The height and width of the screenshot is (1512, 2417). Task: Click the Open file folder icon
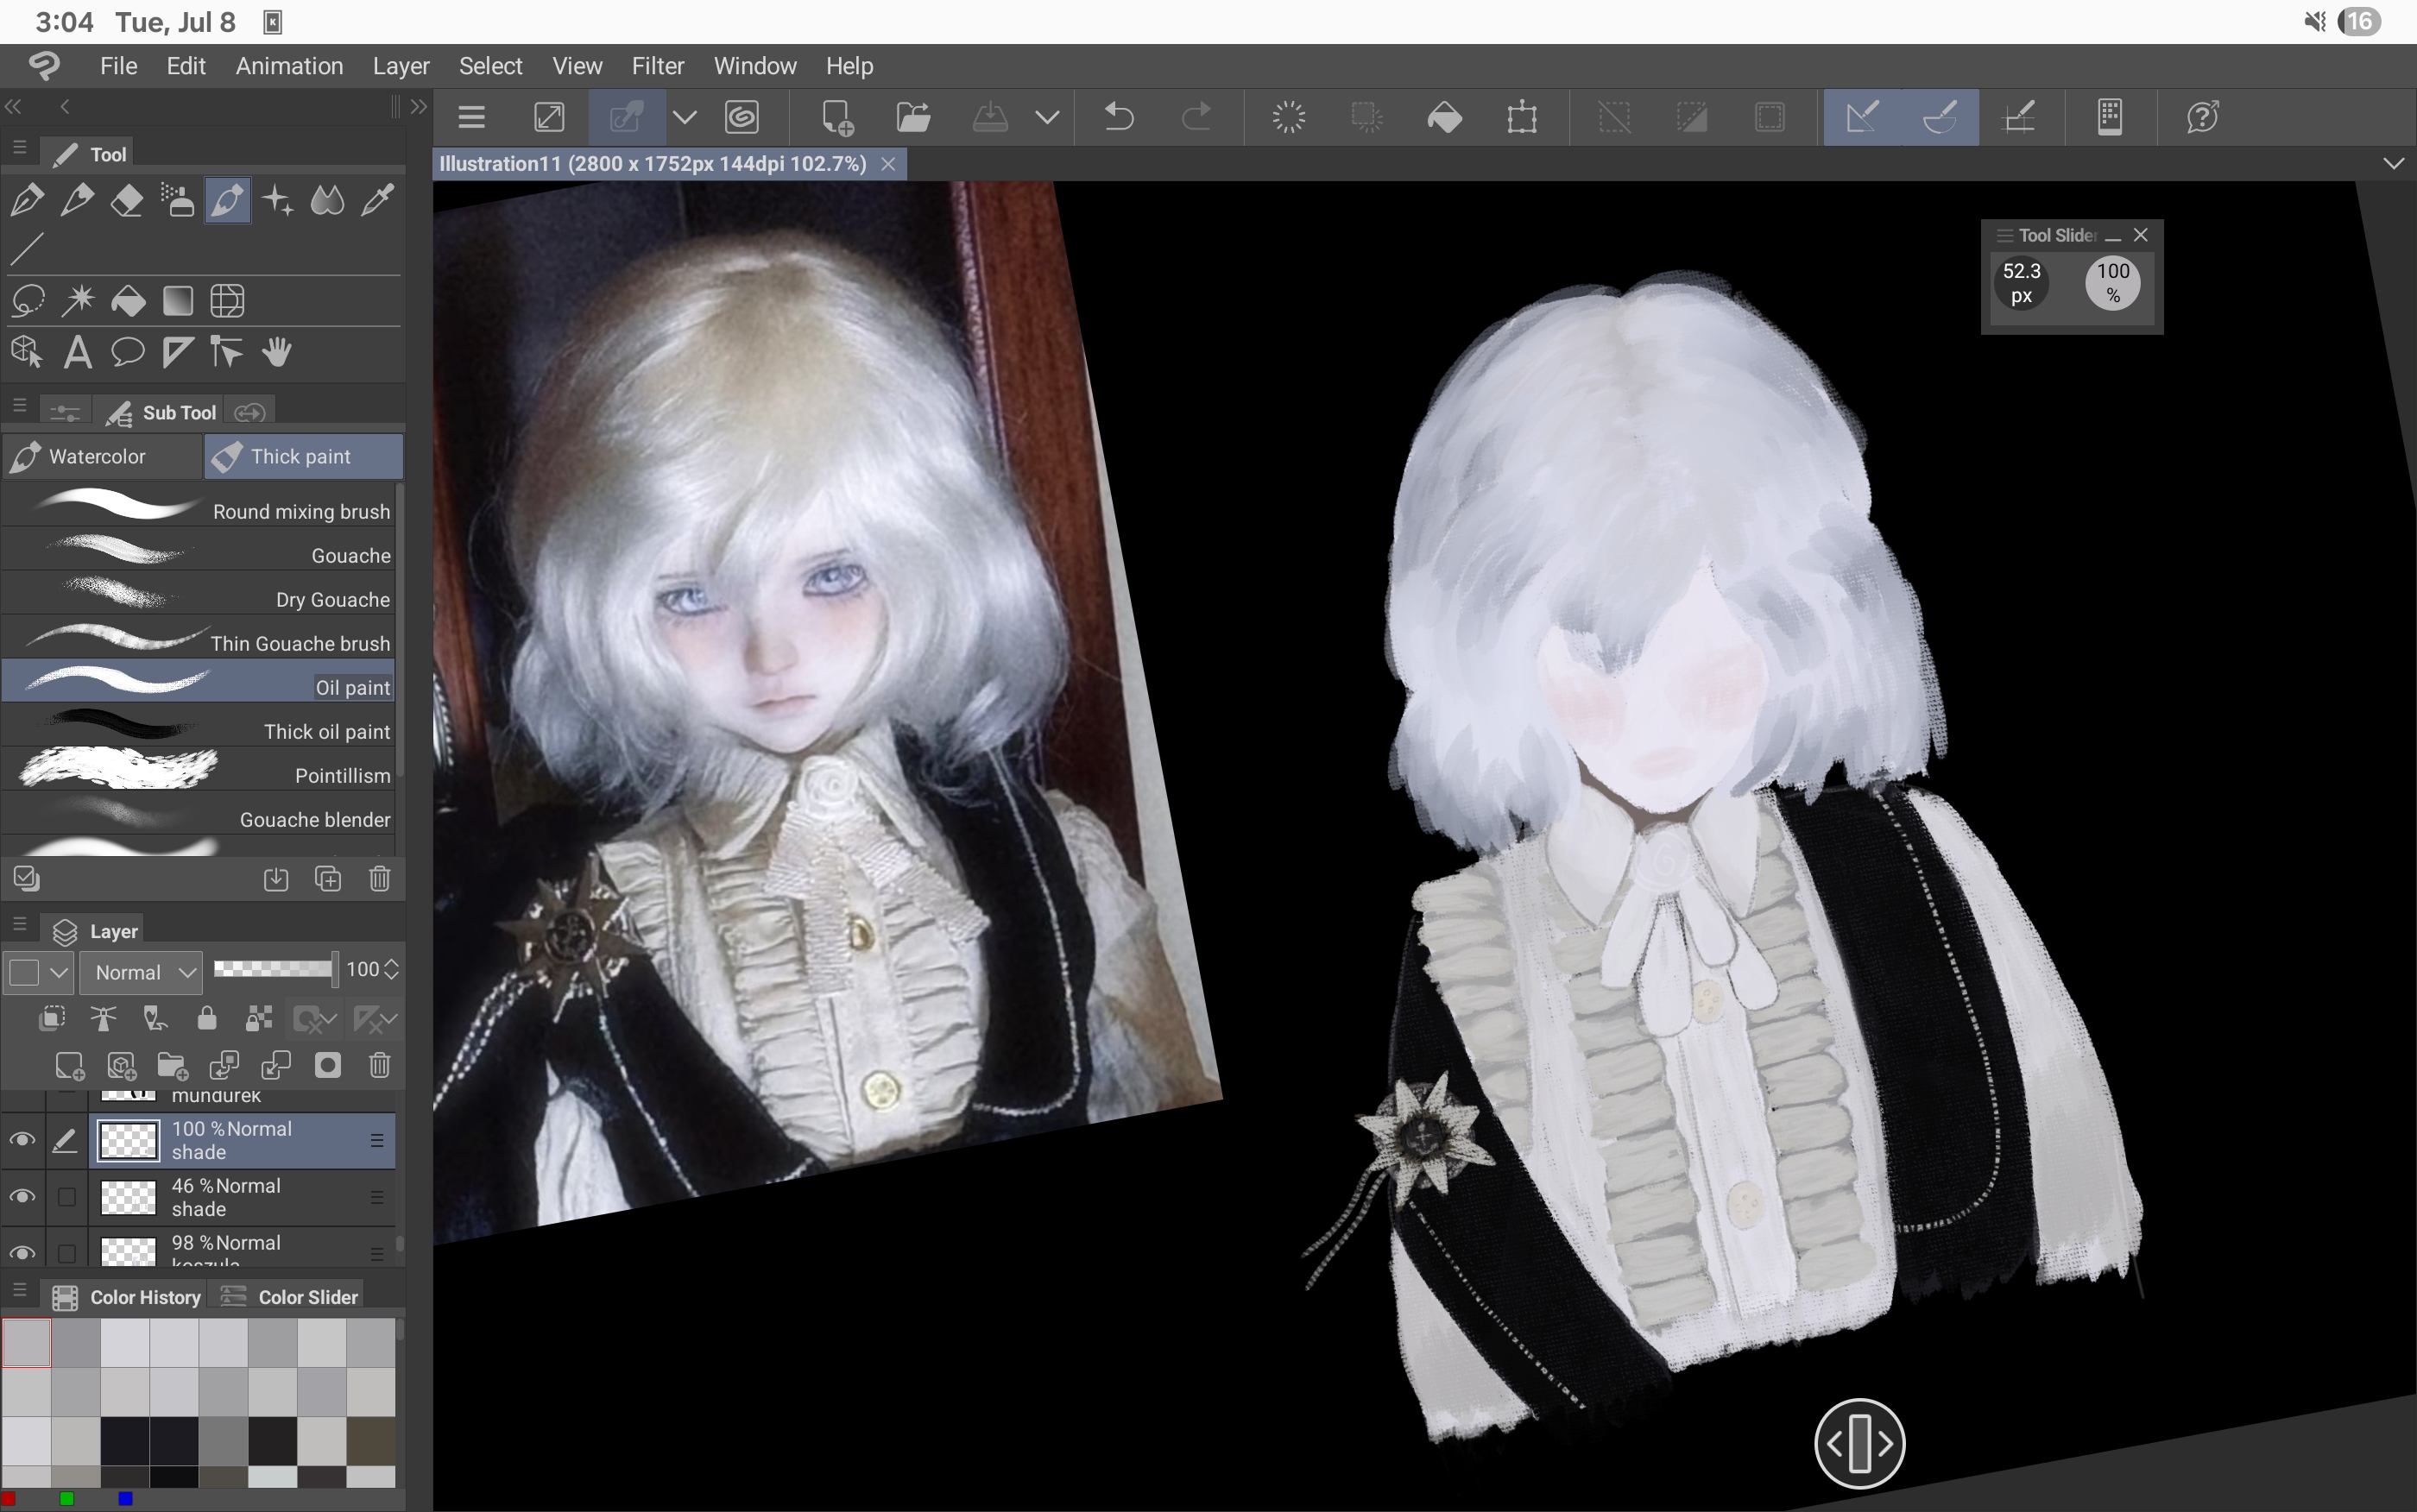pyautogui.click(x=913, y=117)
